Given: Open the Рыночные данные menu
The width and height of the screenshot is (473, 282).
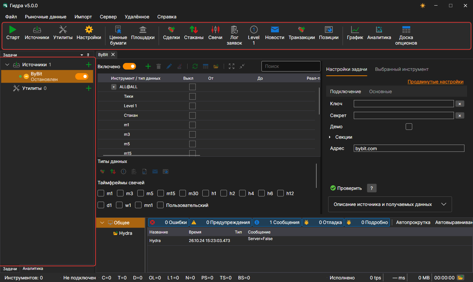Looking at the screenshot, I should 46,17.
